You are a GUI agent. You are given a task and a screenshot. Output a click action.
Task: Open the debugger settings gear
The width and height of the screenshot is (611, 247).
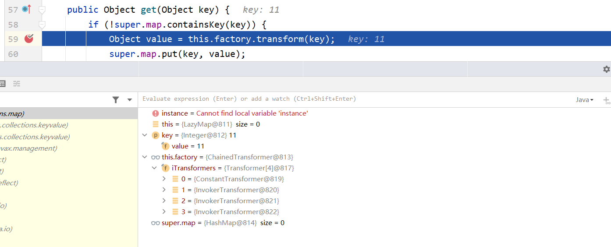(x=606, y=69)
